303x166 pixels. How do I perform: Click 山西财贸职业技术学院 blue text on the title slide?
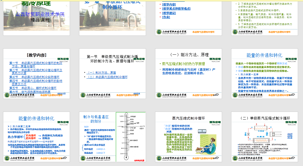coord(40,14)
